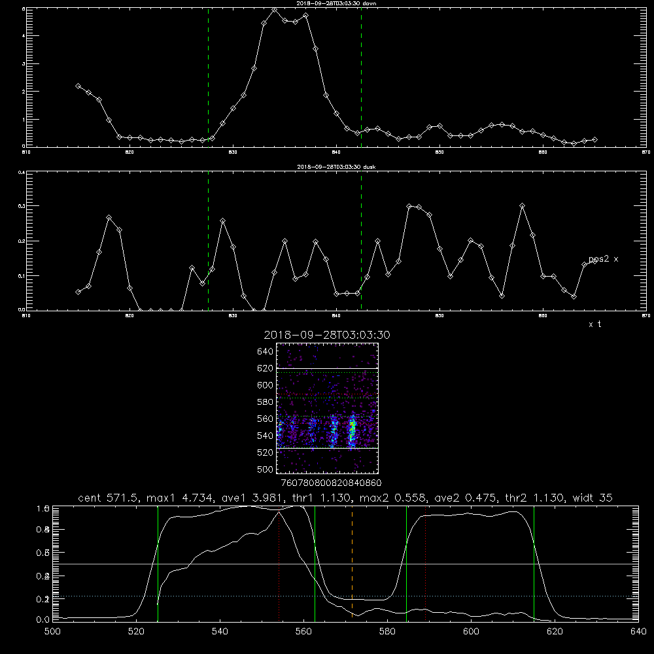Click the 'max1 4.734' value
Image resolution: width=654 pixels, height=654 pixels.
coord(180,498)
